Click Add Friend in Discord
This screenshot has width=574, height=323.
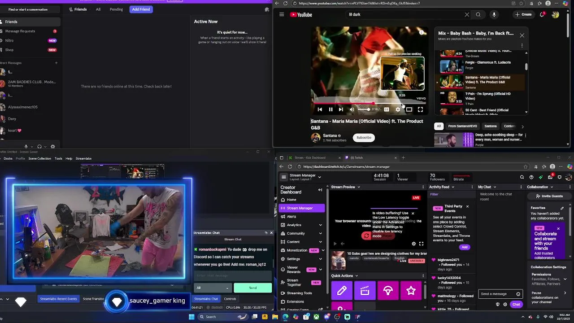tap(141, 9)
